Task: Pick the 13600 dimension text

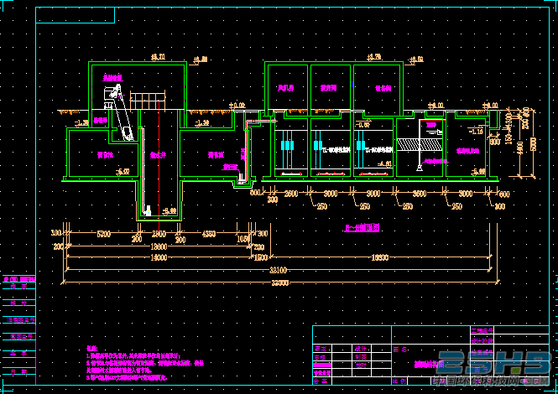Action: (159, 246)
